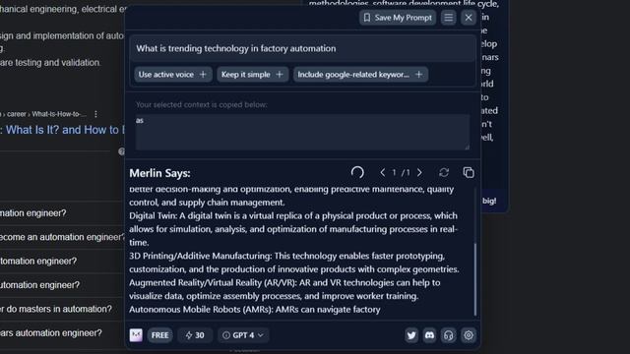Screen dimensions: 630x354
Task: Go to the previous Merlin response
Action: (x=383, y=173)
